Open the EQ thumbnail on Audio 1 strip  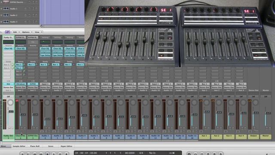point(45,42)
